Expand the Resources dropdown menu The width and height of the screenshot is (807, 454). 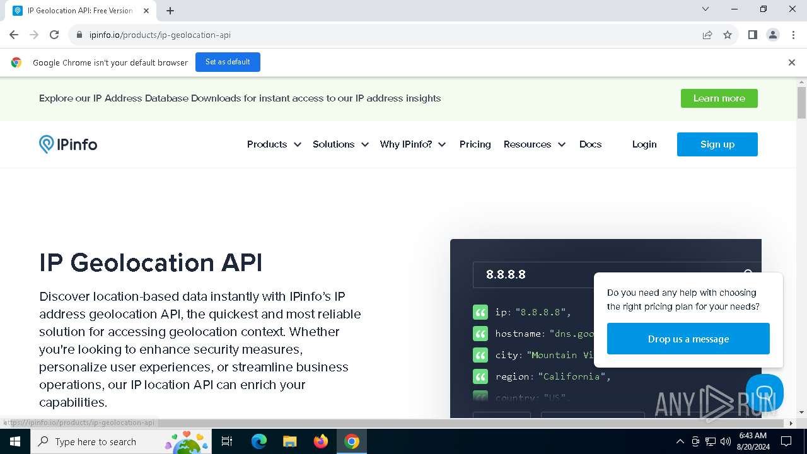(534, 144)
